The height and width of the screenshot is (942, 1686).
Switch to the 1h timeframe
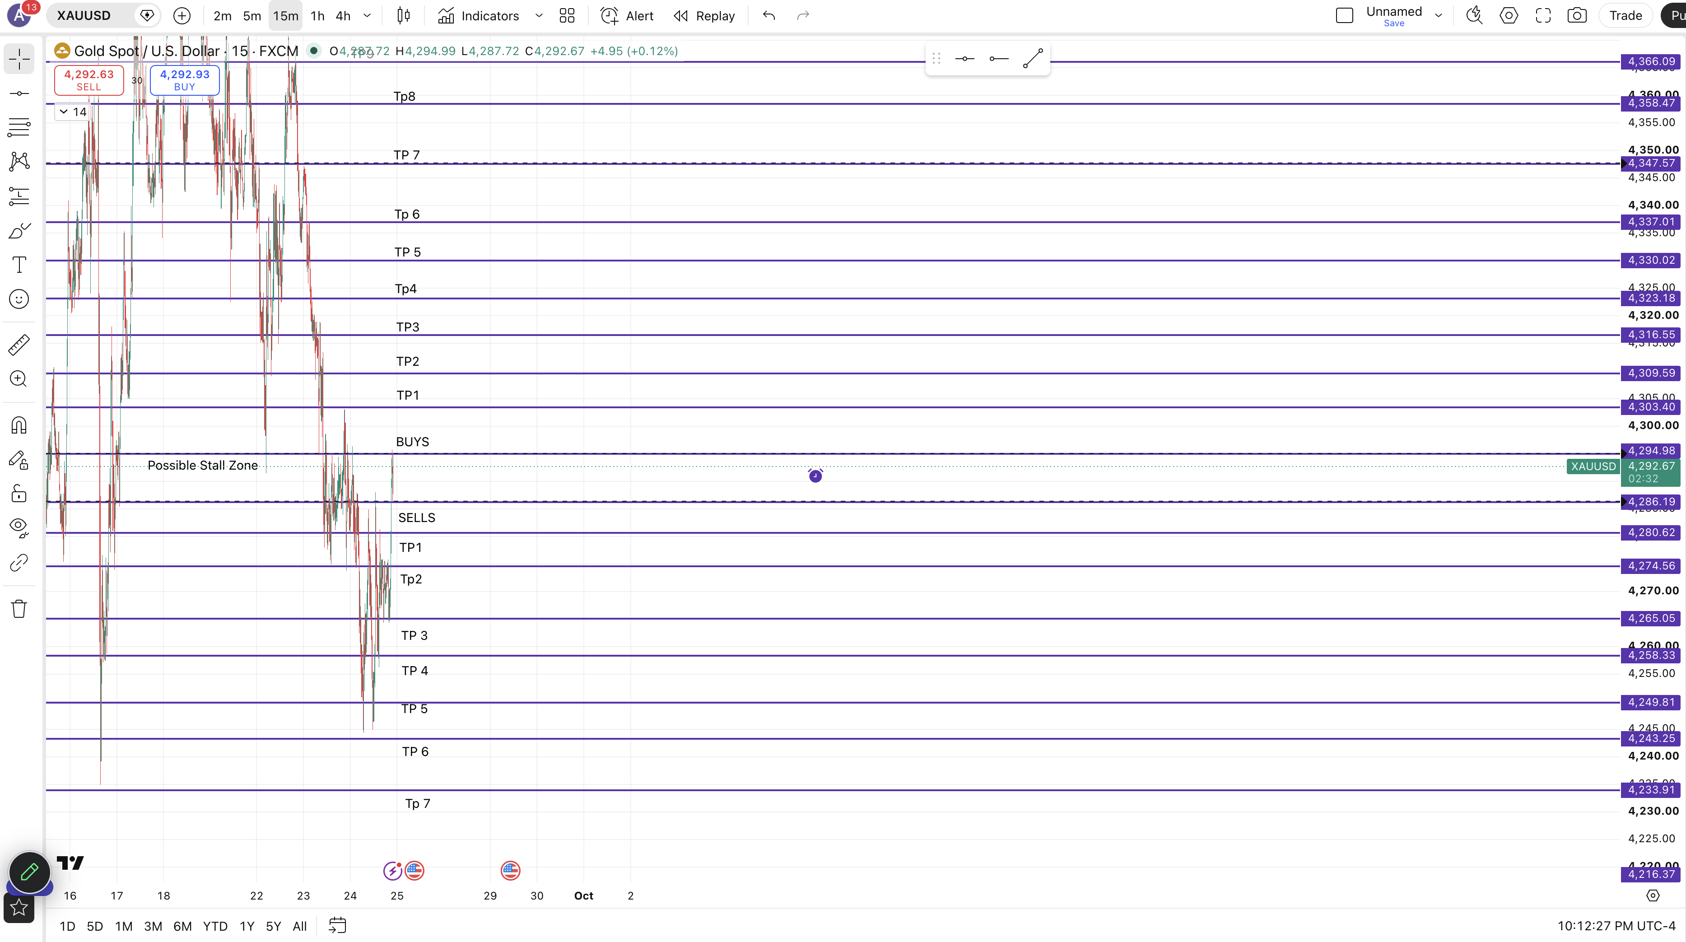[317, 16]
